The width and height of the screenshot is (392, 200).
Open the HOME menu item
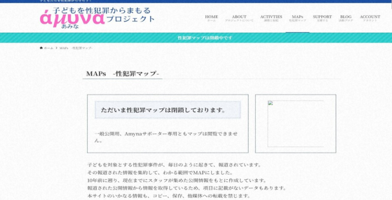[212, 18]
